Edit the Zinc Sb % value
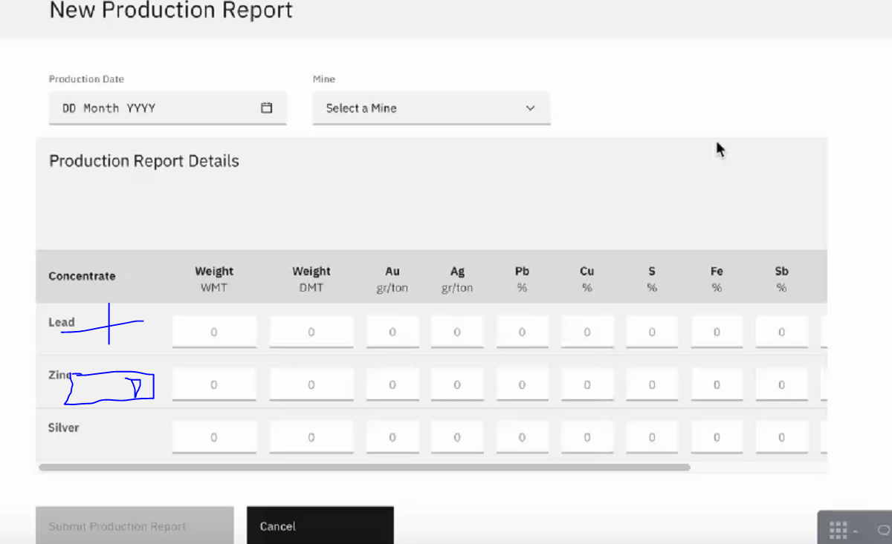 click(x=782, y=384)
